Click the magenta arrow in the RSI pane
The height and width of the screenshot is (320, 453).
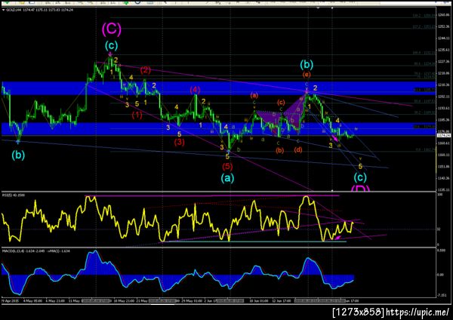(337, 238)
